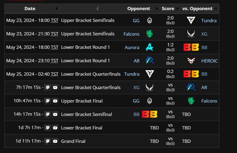Click the Falcons logo in Upper Bracket Final

191,101
